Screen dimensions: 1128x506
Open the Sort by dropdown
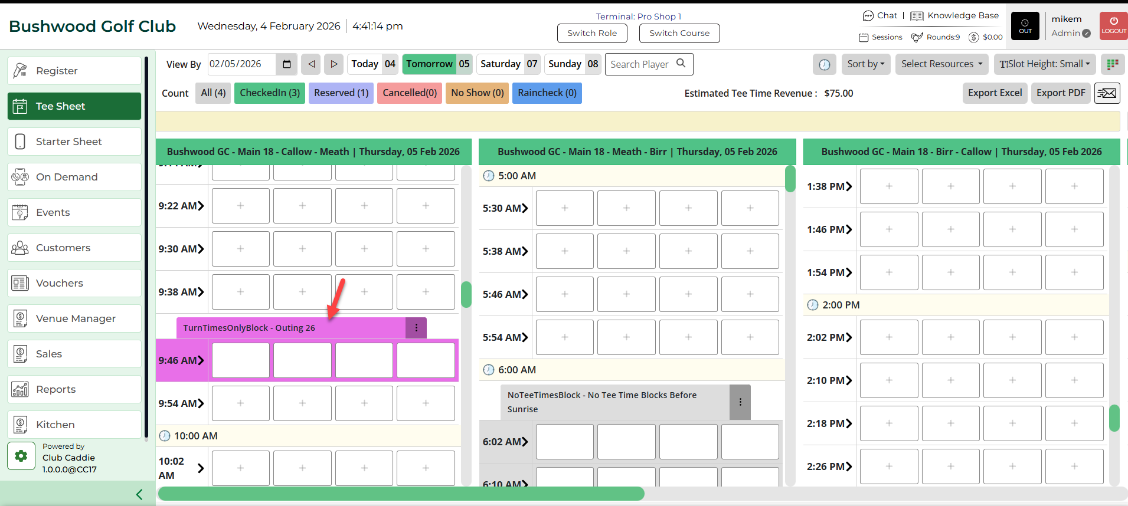865,64
